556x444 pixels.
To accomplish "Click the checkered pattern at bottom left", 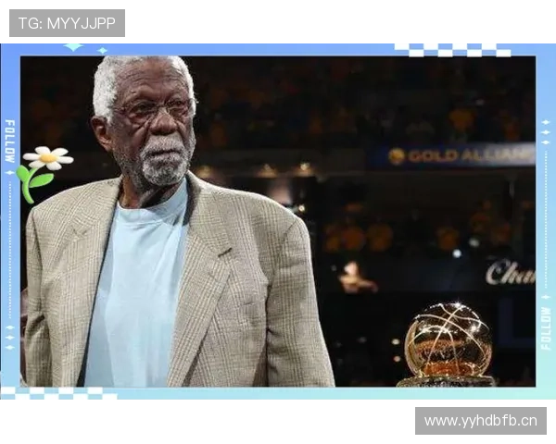I will [57, 393].
